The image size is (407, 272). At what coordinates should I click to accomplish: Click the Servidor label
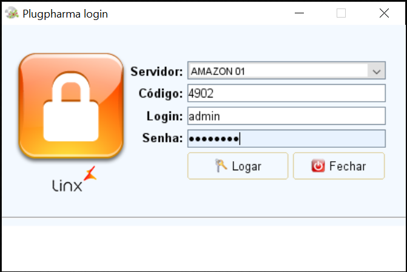pos(156,71)
